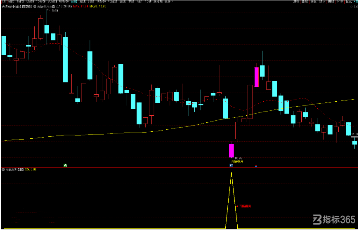
Task: Click the yellow 海底捞月 signal label under candle
Action: 237,161
